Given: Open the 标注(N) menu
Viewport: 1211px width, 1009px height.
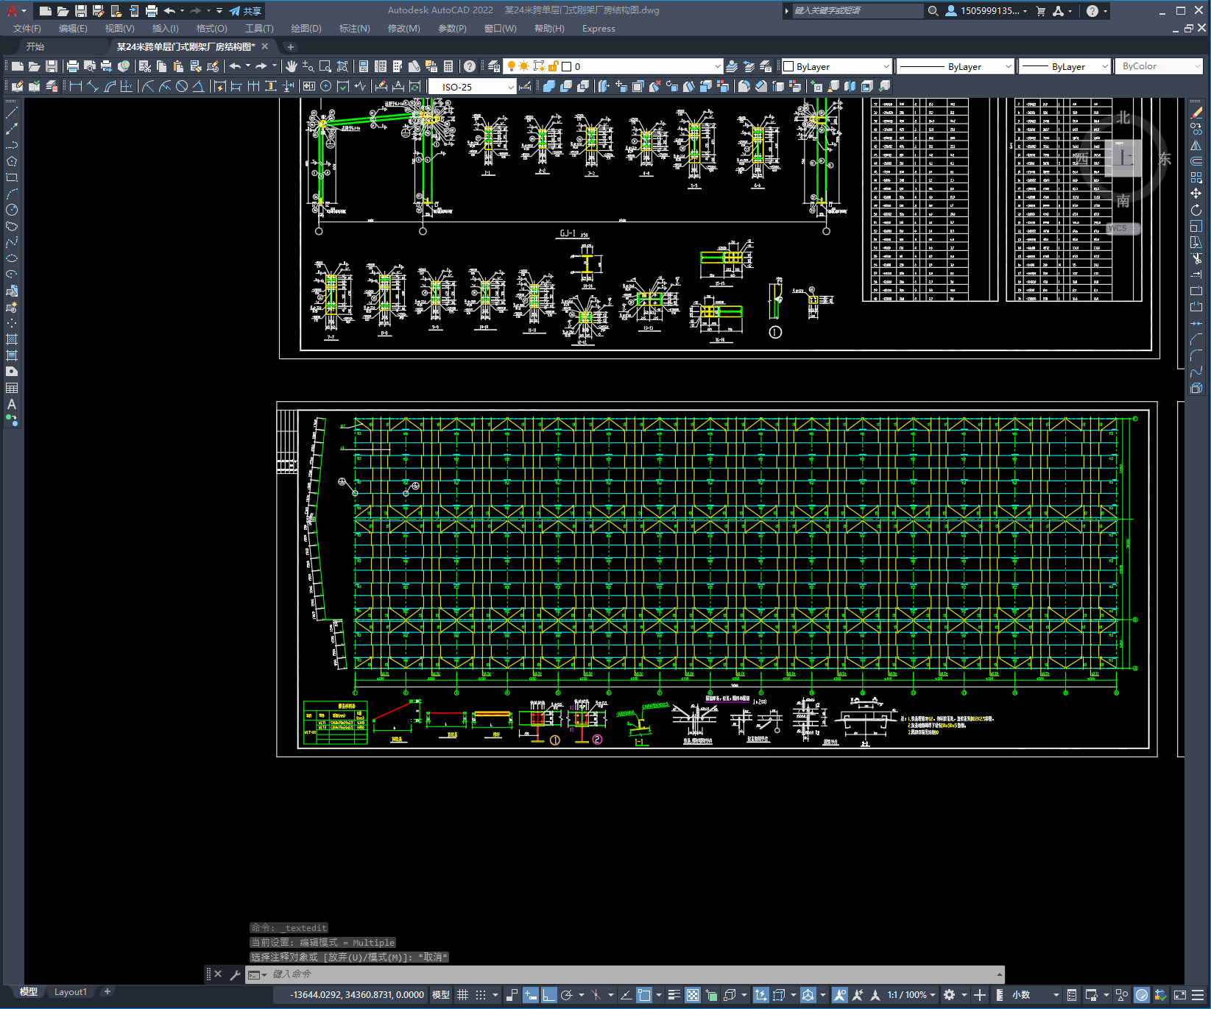Looking at the screenshot, I should [354, 29].
